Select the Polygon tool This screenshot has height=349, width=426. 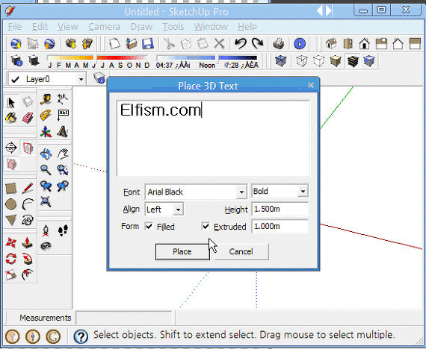coord(11,220)
